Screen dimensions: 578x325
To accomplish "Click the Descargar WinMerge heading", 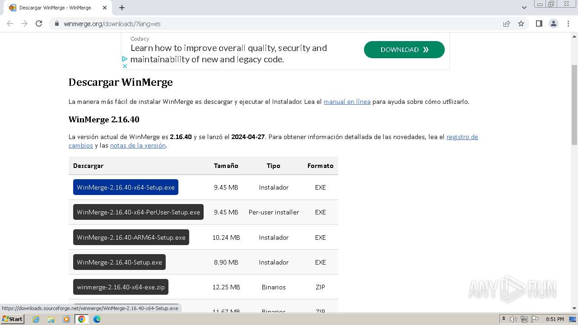I will click(x=121, y=82).
